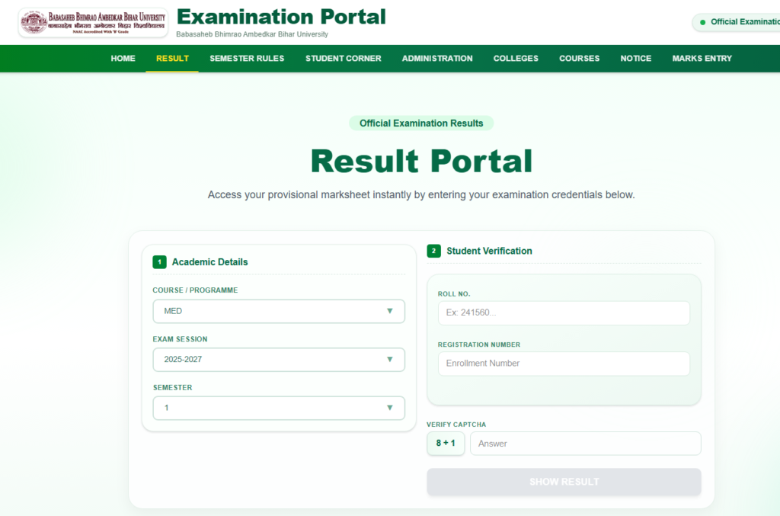Focus the Roll No. input field
The image size is (780, 516).
[564, 312]
